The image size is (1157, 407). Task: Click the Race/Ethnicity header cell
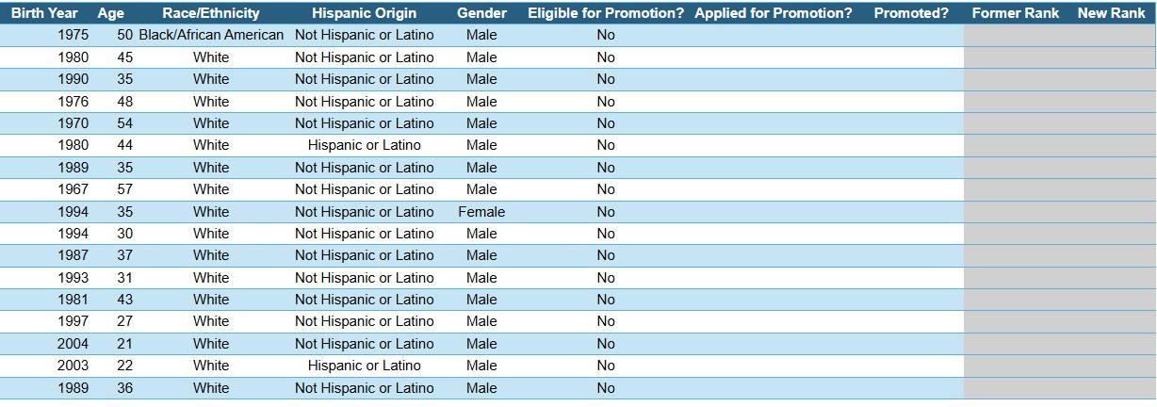(211, 13)
